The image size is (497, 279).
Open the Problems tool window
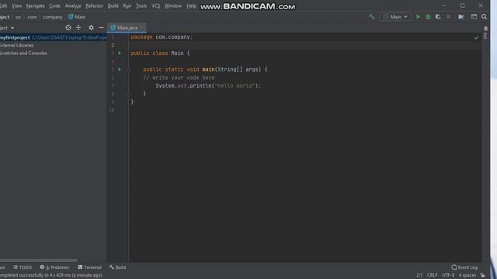[x=54, y=267]
